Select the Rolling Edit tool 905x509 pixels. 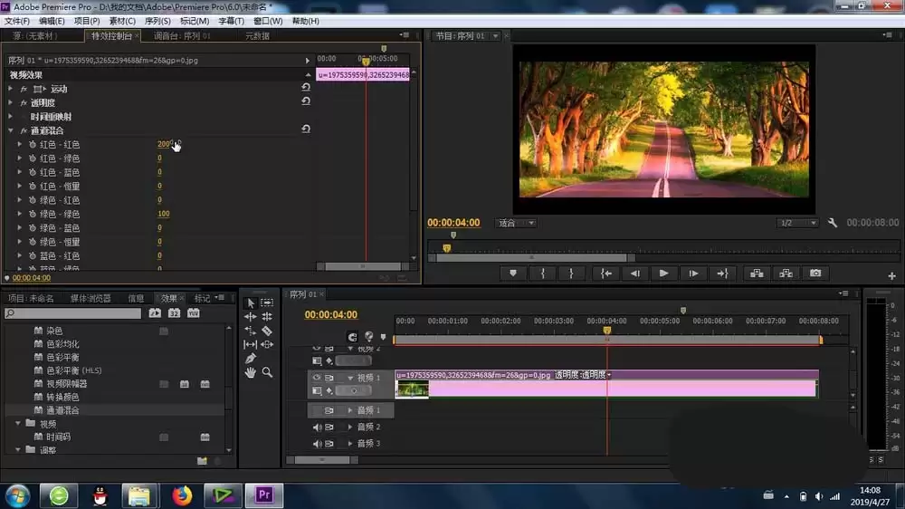click(267, 317)
